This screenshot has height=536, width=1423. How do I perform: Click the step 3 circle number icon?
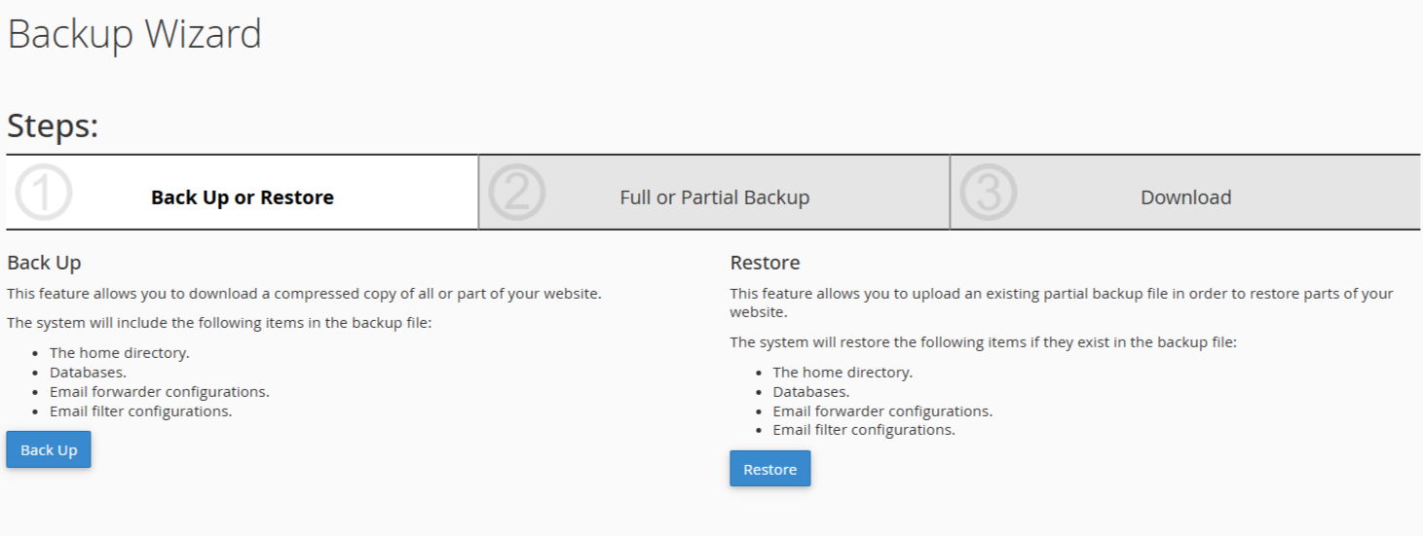coord(988,194)
